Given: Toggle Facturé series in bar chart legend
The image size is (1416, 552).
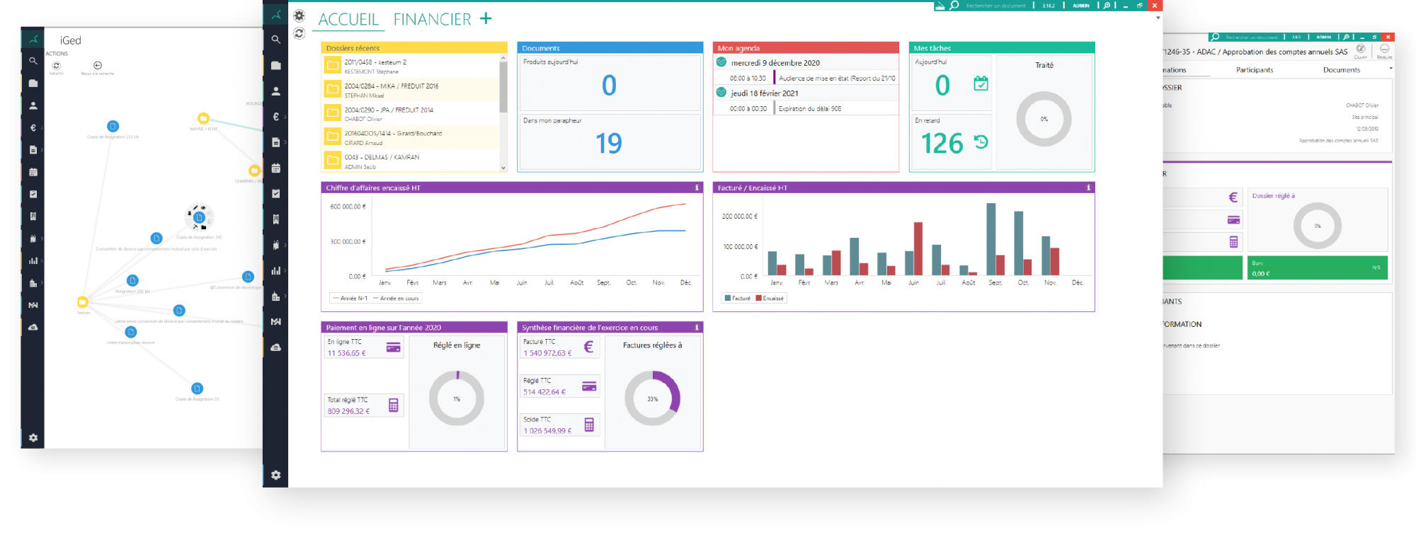Looking at the screenshot, I should [x=737, y=299].
